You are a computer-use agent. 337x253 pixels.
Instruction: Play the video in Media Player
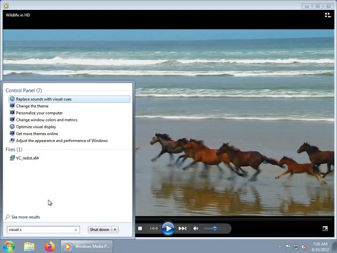point(168,229)
